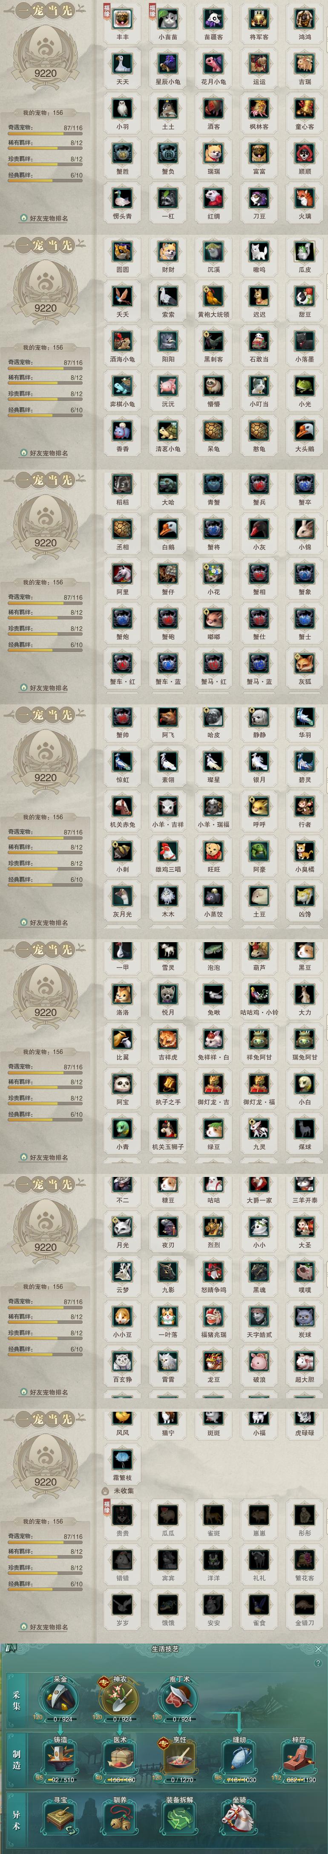The width and height of the screenshot is (328, 1854).
Task: Open the 铸造 crafting skill
Action: pyautogui.click(x=61, y=1758)
